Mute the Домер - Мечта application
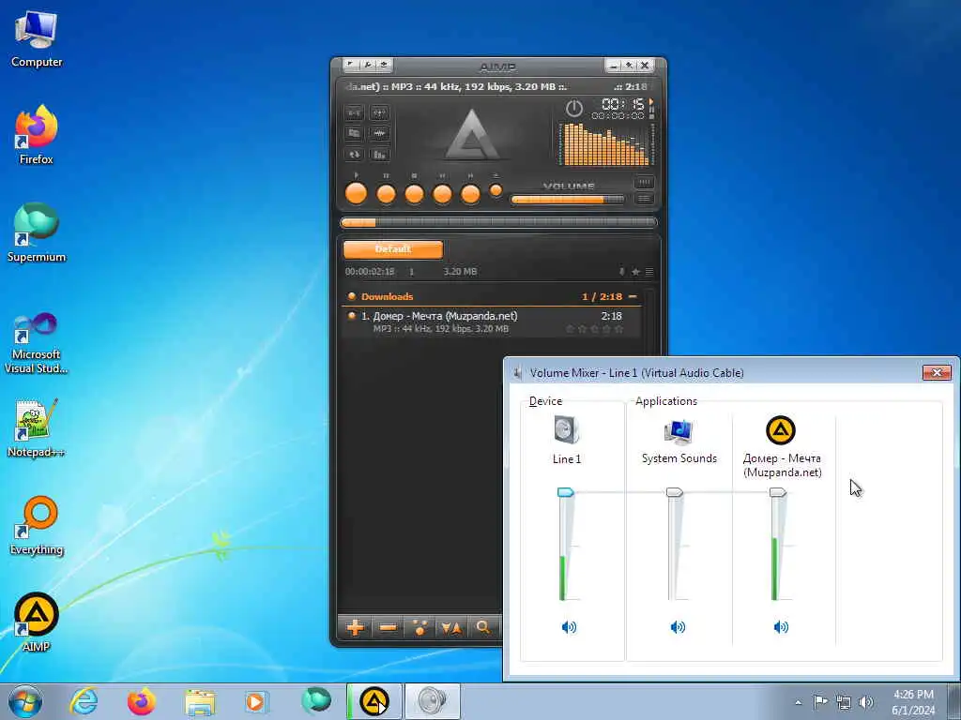 (781, 627)
